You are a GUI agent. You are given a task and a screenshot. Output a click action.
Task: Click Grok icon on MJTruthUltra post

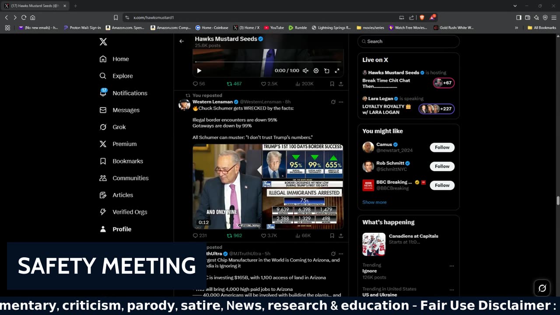333,254
